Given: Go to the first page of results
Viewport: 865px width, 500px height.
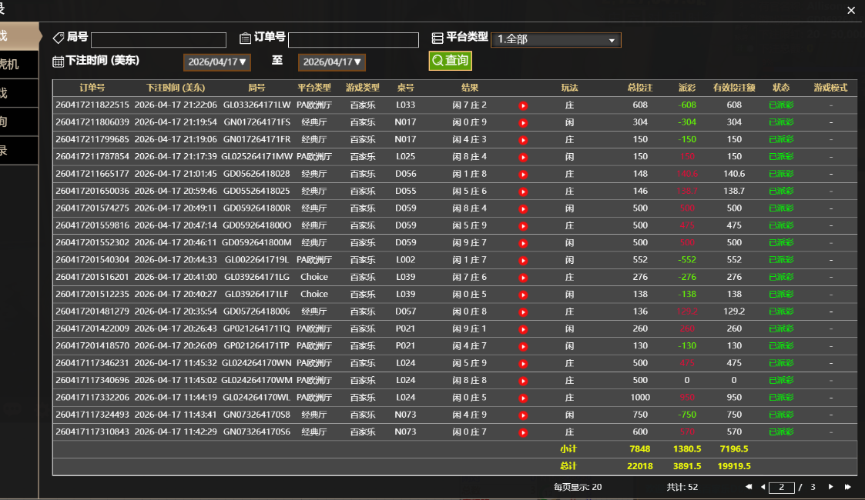Looking at the screenshot, I should click(749, 487).
